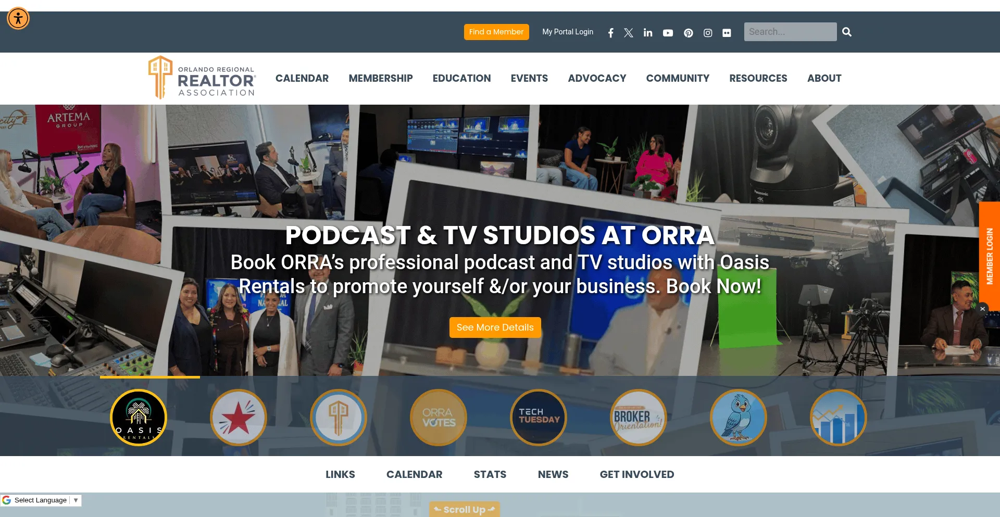The image size is (1000, 517).
Task: Visit ORRA's Facebook page
Action: (x=610, y=33)
